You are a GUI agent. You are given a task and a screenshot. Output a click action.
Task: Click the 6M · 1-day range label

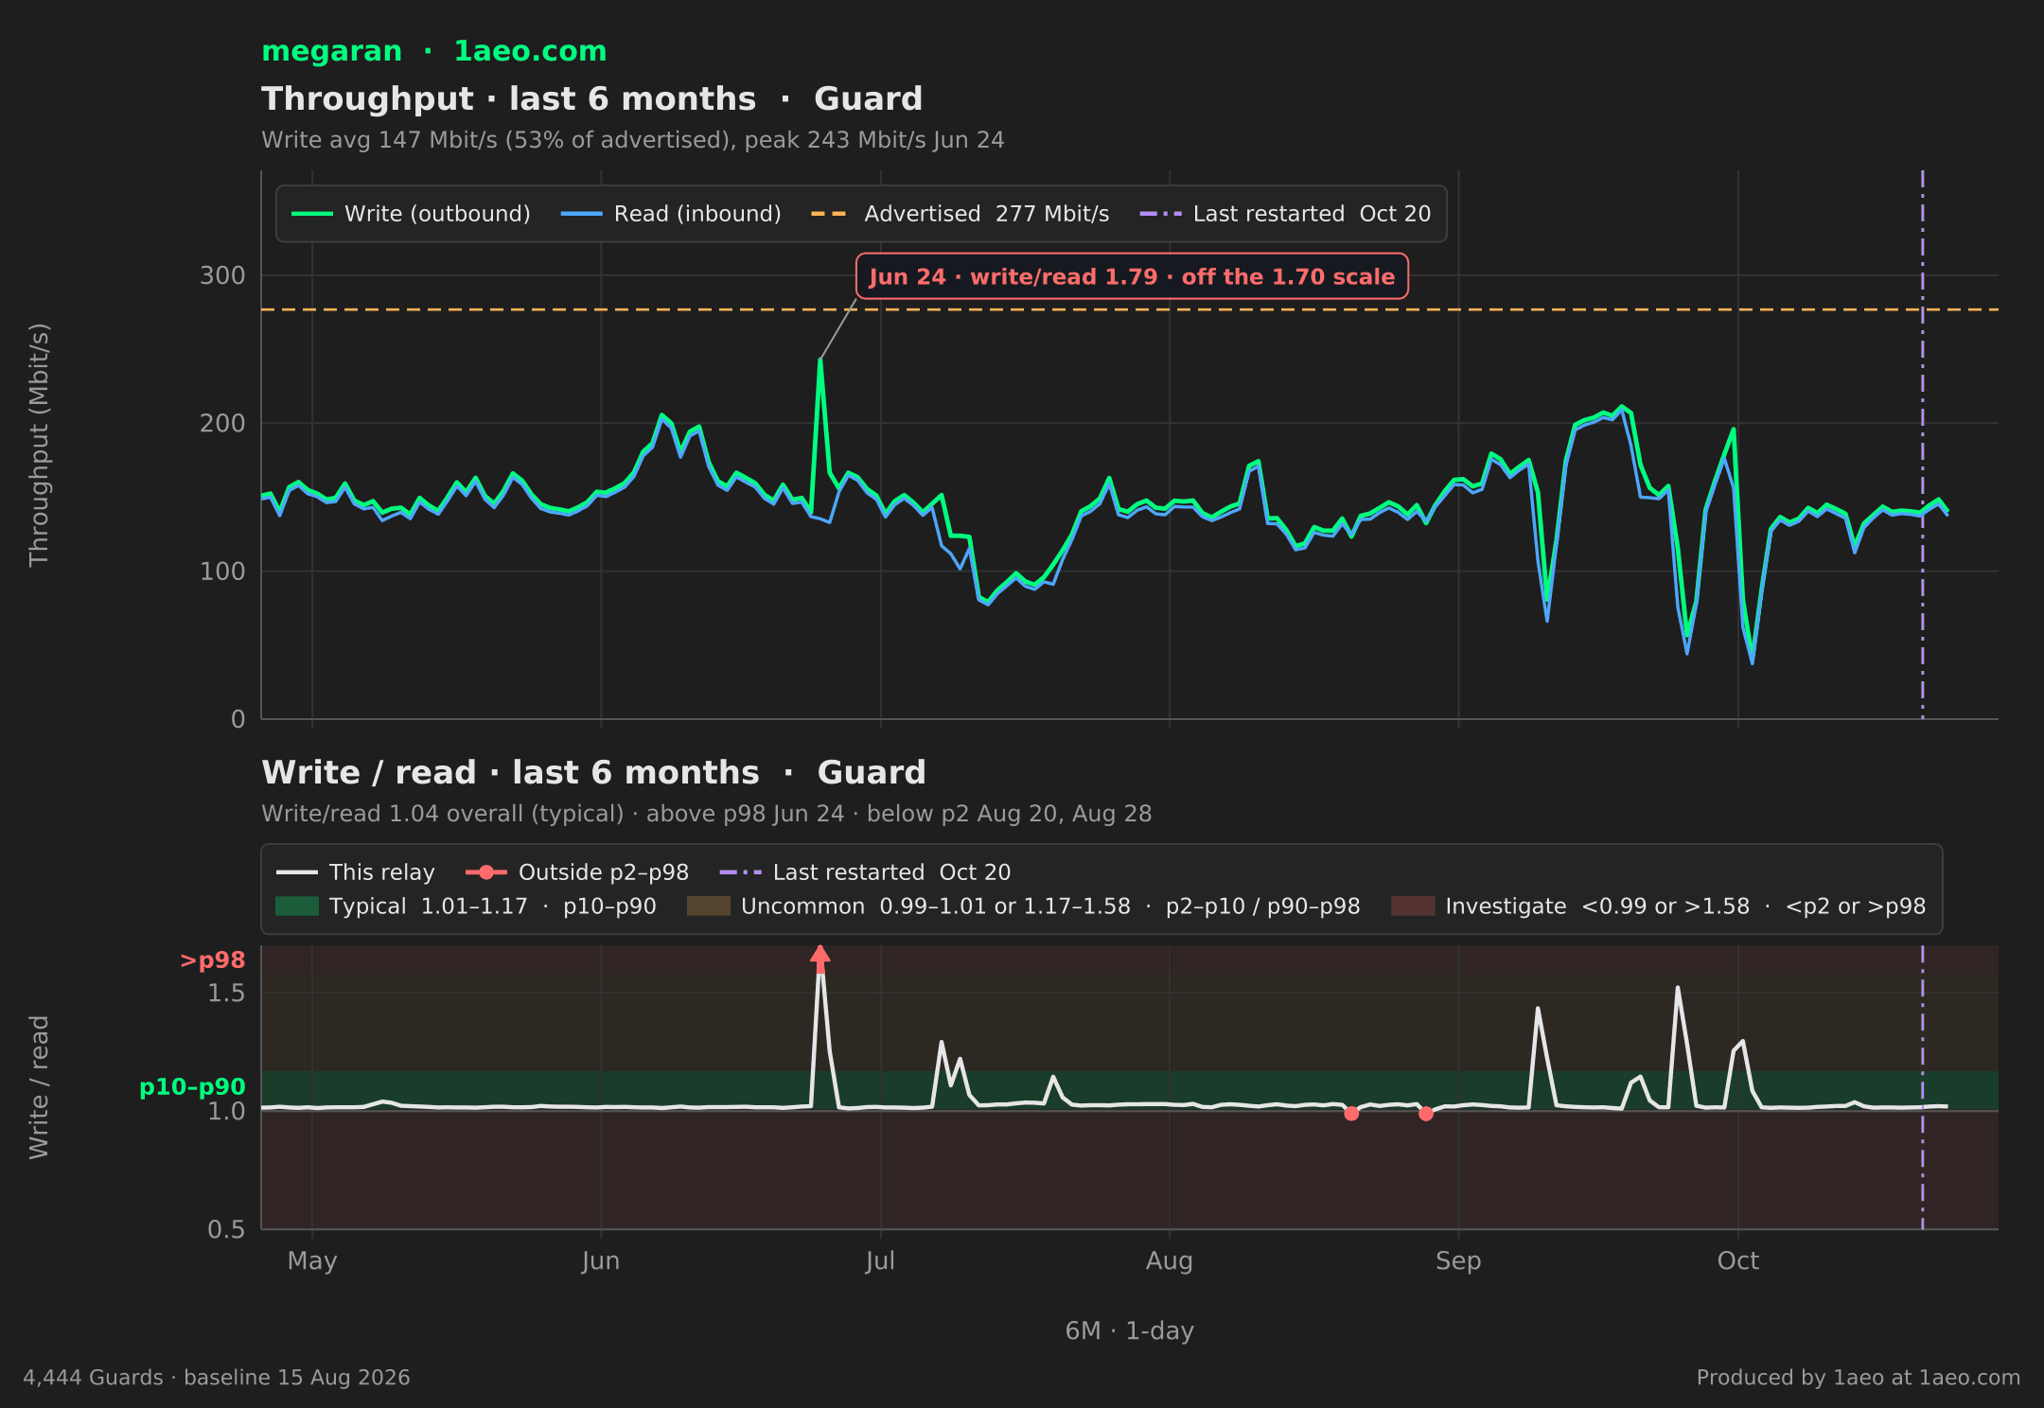[1130, 1331]
